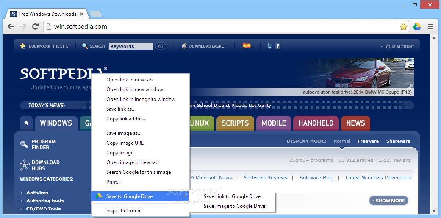The width and height of the screenshot is (441, 218).
Task: Click the Bookmark This Site star icon
Action: click(x=23, y=46)
